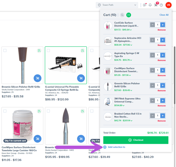Remove Aspirating Syringe C-W from cart
This screenshot has width=176, height=167.
coord(161,60)
